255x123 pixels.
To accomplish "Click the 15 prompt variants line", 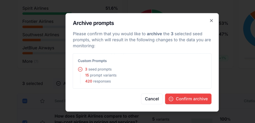I will click(x=101, y=75).
